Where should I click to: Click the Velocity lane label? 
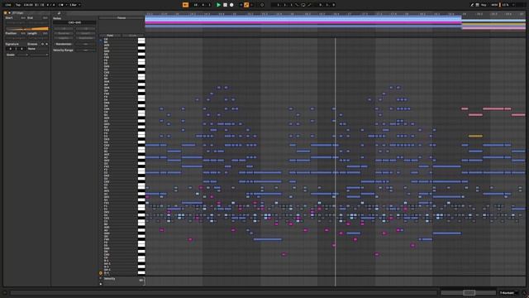(110, 279)
